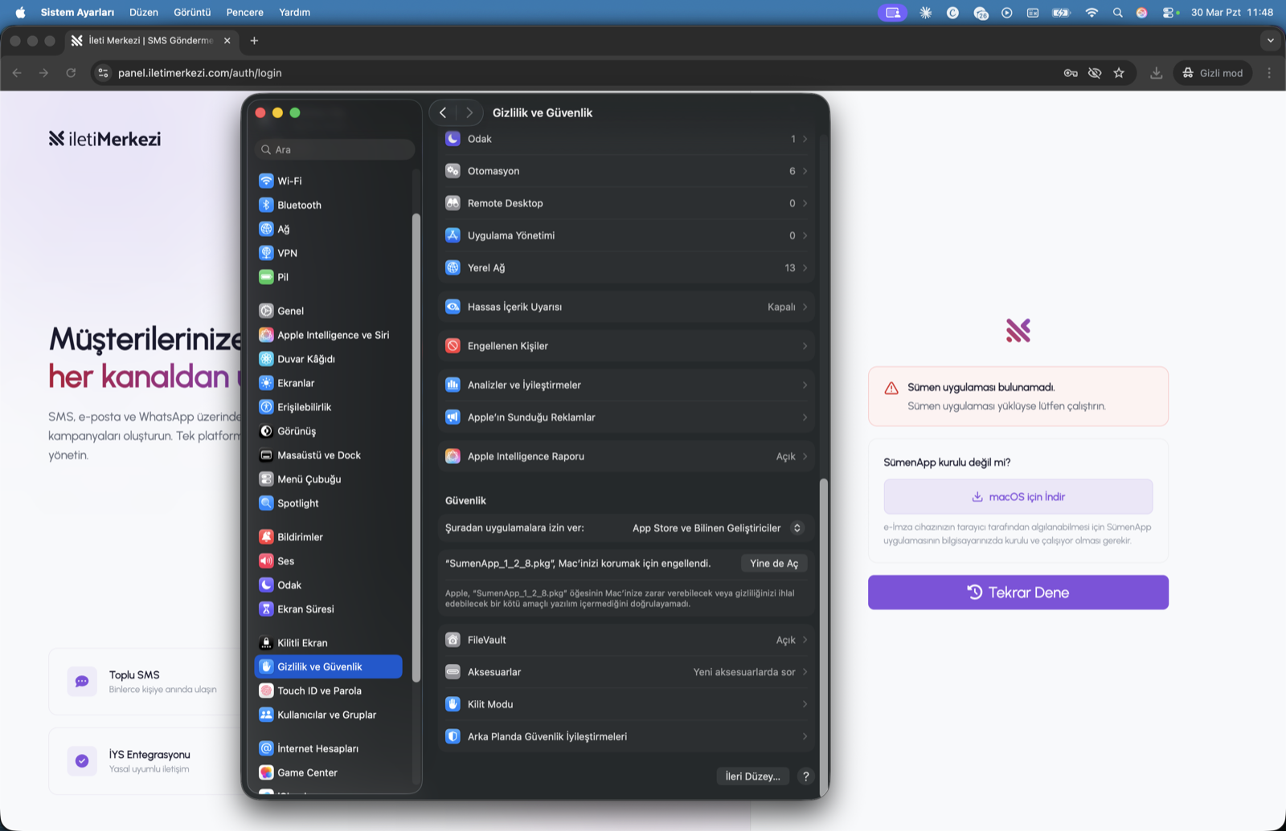Click Yine de Aç for SumenApp package
The image size is (1286, 831).
pos(773,563)
